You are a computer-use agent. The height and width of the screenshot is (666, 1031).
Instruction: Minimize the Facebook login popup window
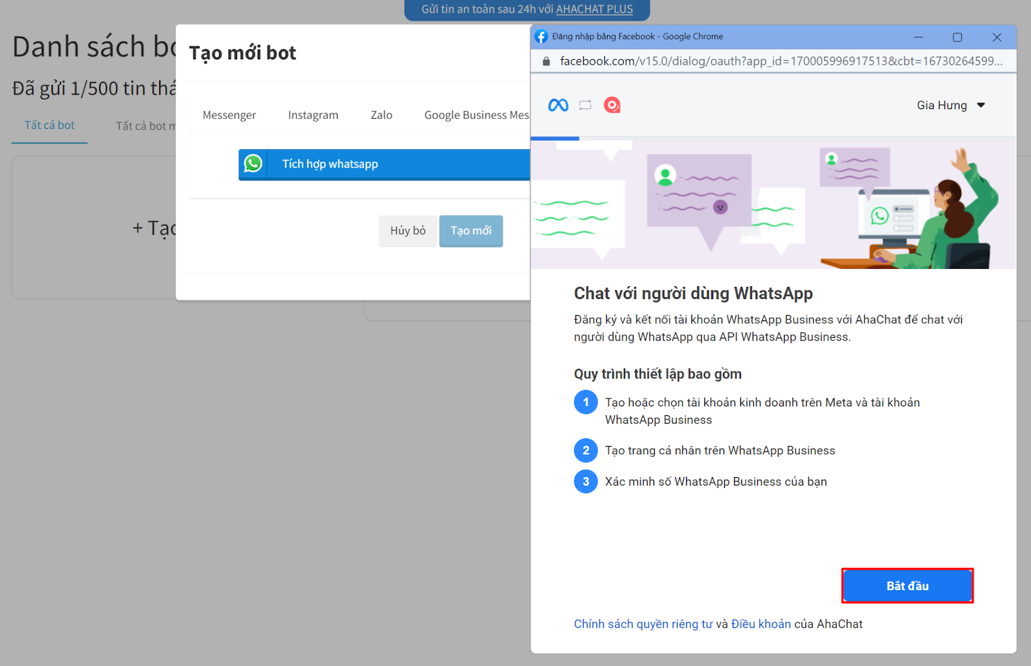tap(918, 37)
